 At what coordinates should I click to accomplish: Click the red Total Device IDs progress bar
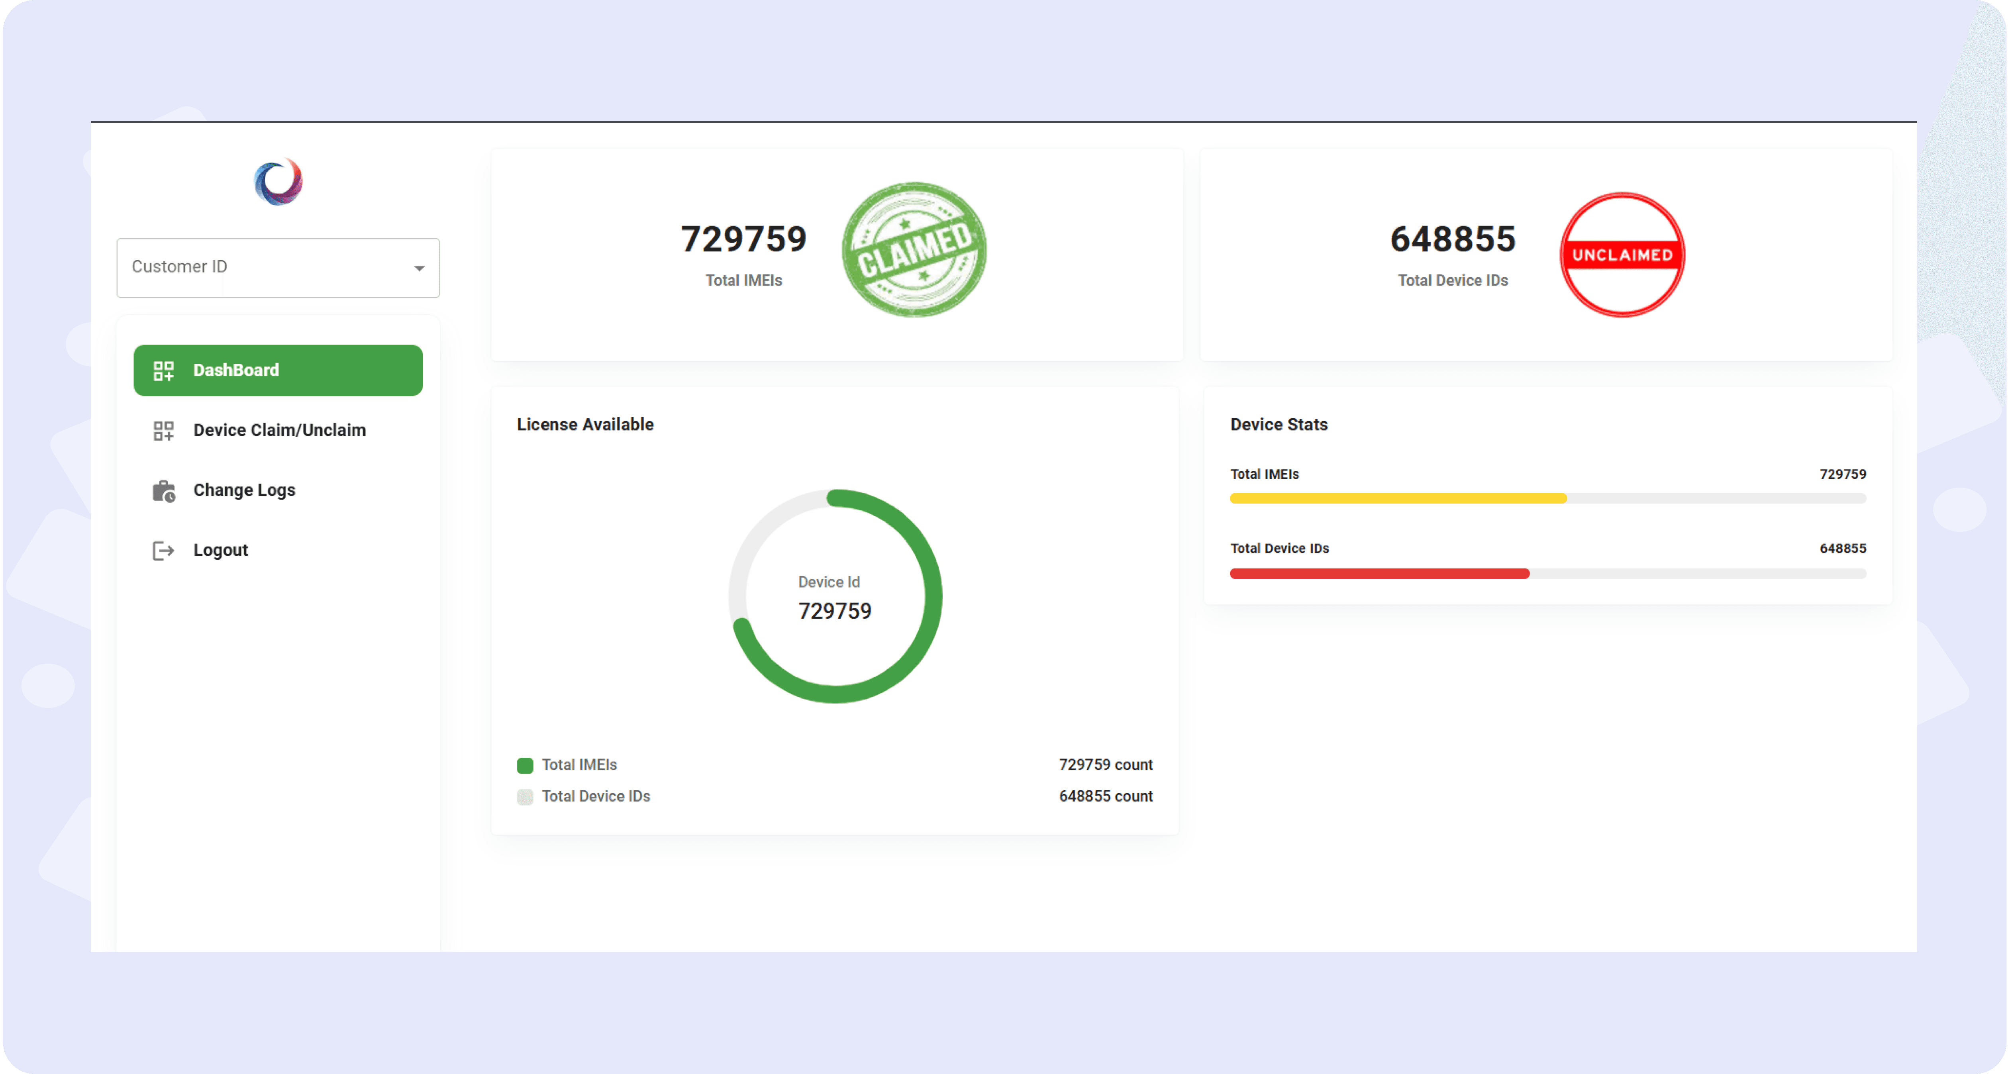1379,574
